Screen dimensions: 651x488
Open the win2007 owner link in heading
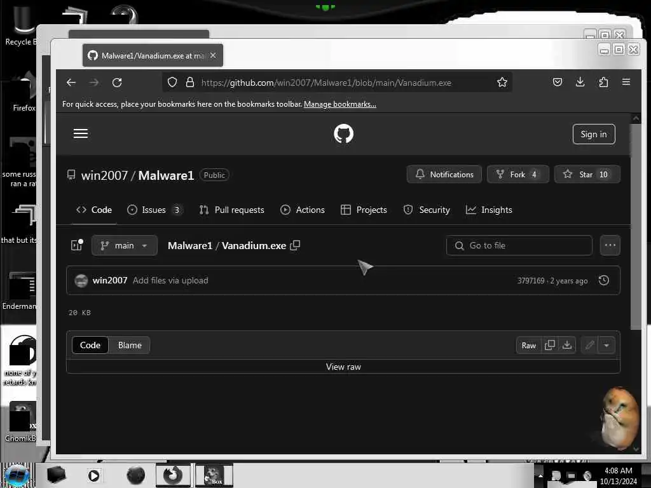[105, 175]
